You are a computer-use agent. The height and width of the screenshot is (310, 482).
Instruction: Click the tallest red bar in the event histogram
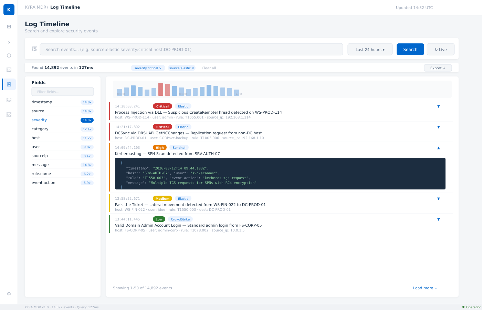[x=161, y=89]
